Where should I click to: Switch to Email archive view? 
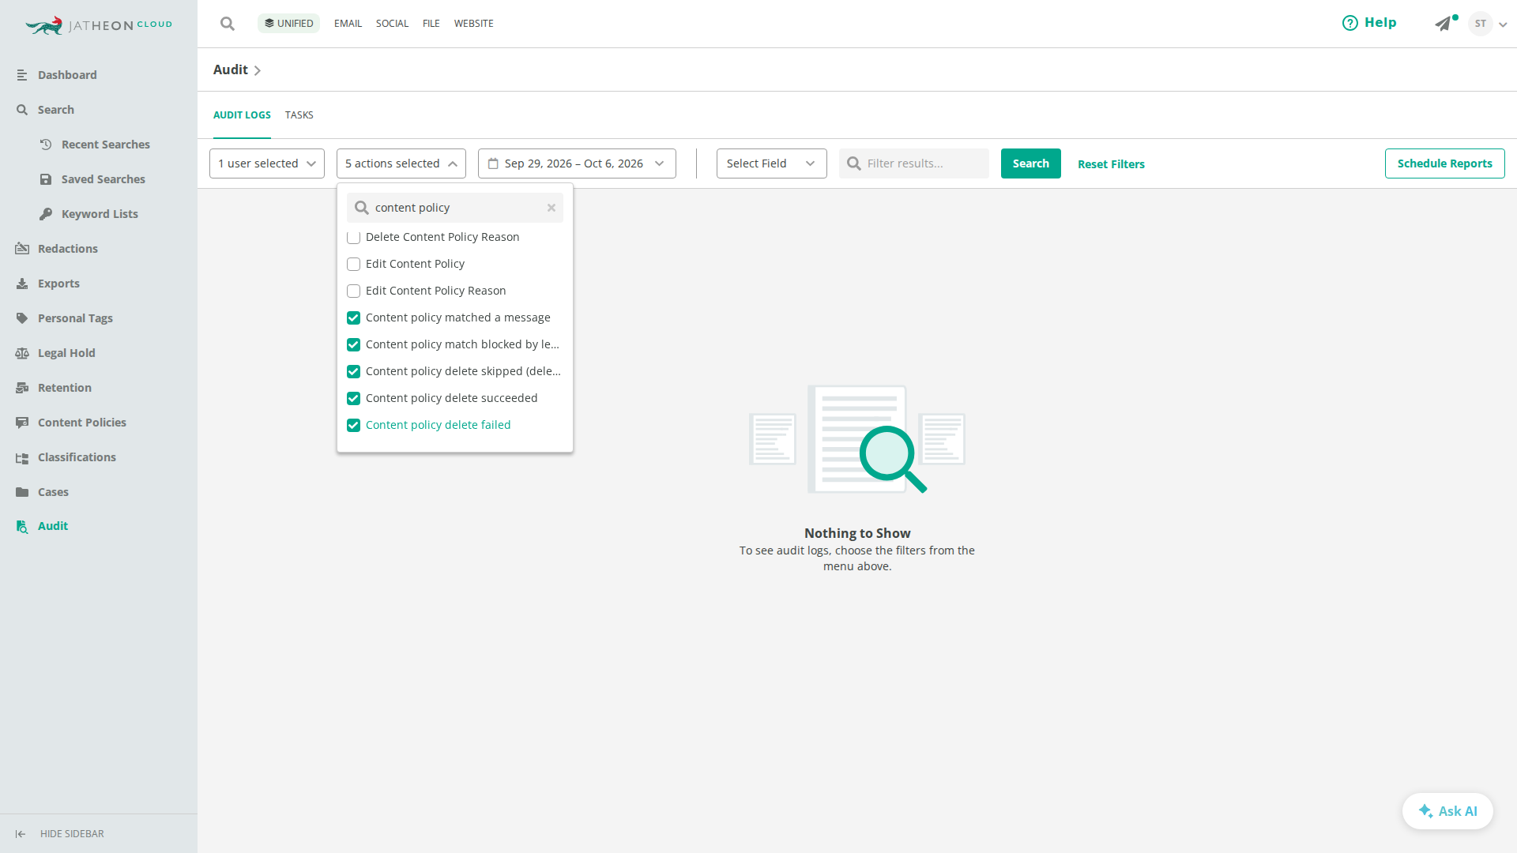tap(348, 24)
